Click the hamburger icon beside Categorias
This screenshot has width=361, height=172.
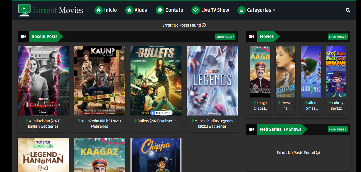point(242,10)
